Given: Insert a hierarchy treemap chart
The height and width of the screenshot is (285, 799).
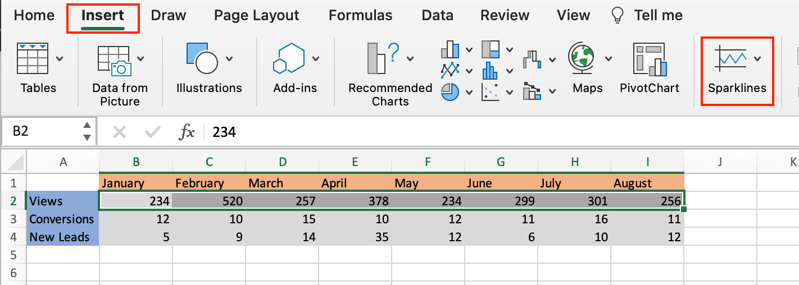Looking at the screenshot, I should 491,49.
